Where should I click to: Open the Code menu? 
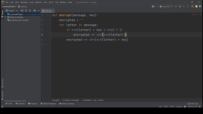coord(32,2)
